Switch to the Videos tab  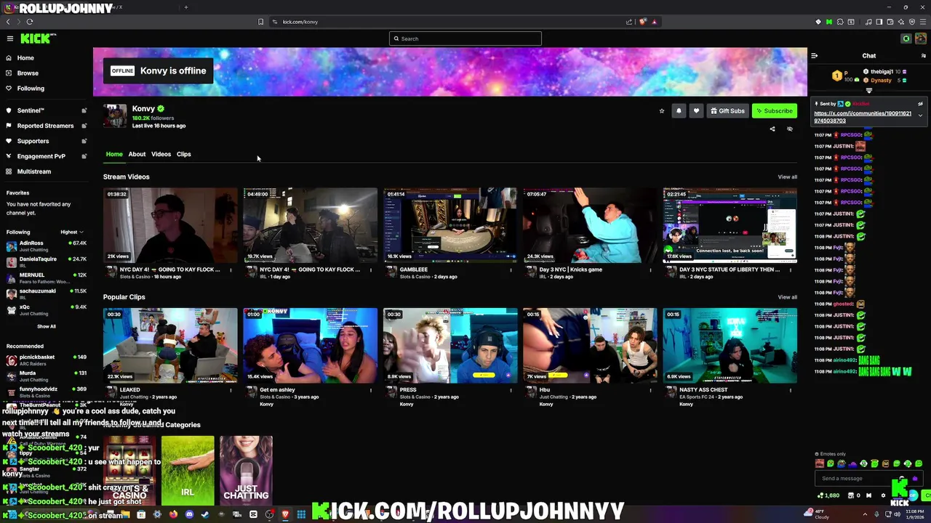tap(161, 154)
